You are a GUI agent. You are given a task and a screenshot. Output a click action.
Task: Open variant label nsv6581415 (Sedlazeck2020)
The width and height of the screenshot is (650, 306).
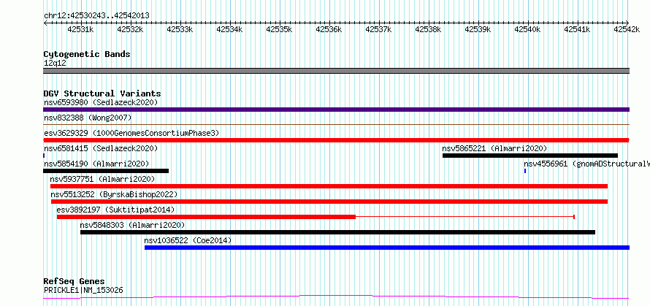(x=101, y=148)
